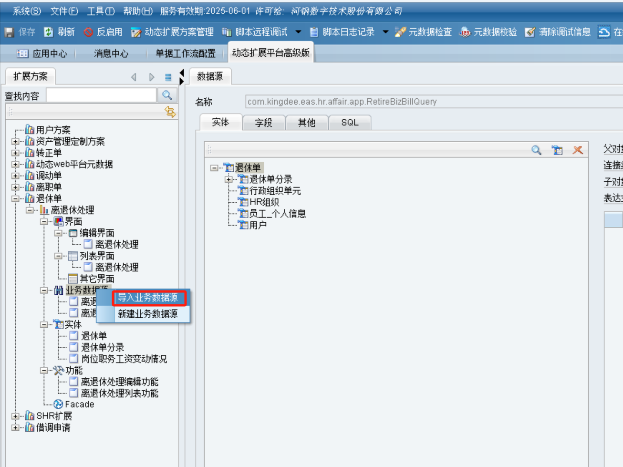Run 元数据检查 from the toolbar

pyautogui.click(x=423, y=32)
